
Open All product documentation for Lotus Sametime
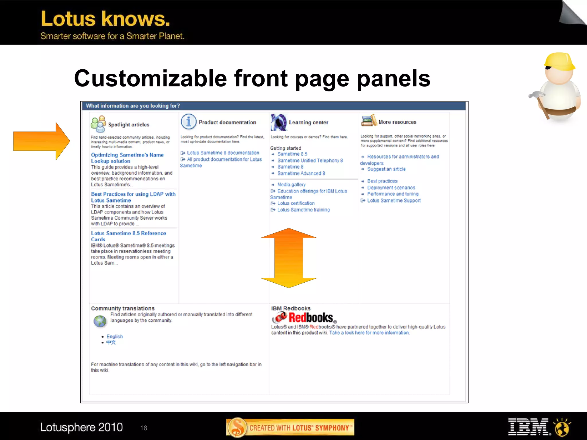[221, 163]
